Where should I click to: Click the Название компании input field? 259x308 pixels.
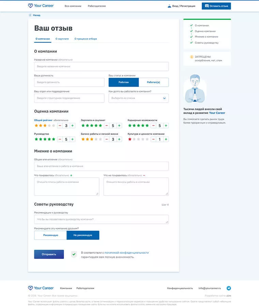tap(101, 67)
